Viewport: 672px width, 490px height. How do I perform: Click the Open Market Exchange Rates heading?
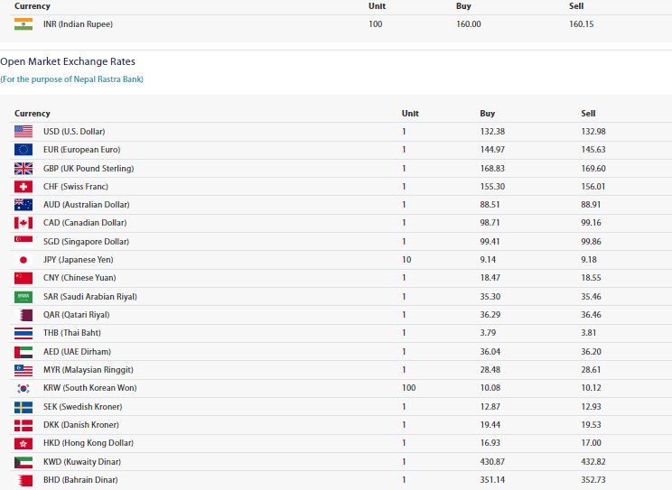tap(68, 61)
